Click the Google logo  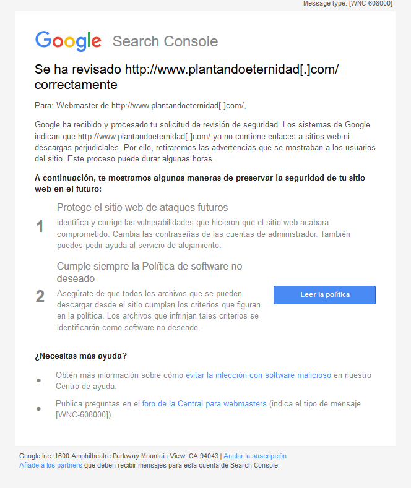pyautogui.click(x=68, y=41)
